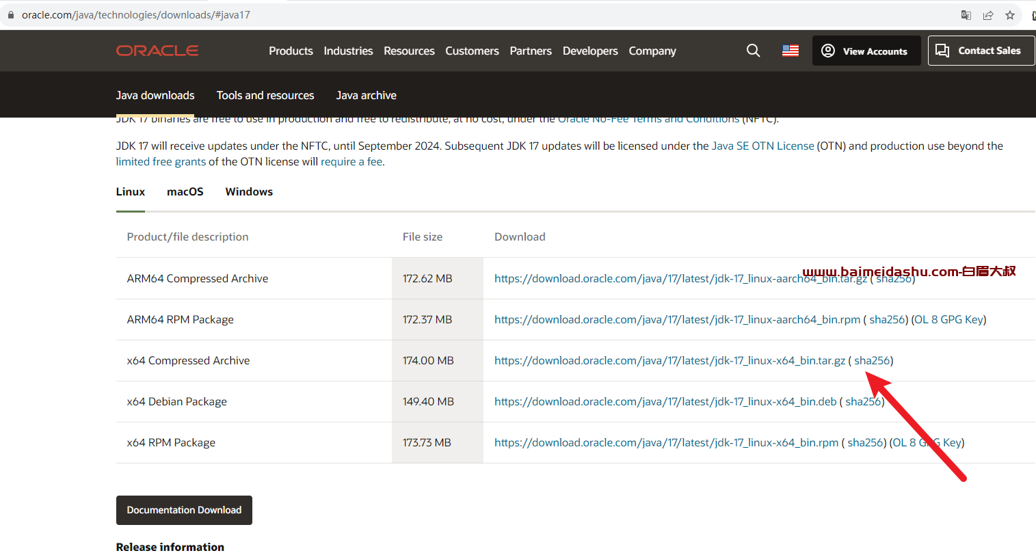Click the lock icon in address bar
The width and height of the screenshot is (1036, 553).
point(11,15)
